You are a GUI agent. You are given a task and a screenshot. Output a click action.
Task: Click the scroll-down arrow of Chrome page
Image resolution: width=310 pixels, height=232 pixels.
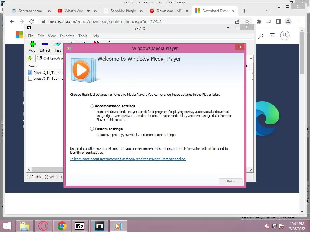point(302,212)
